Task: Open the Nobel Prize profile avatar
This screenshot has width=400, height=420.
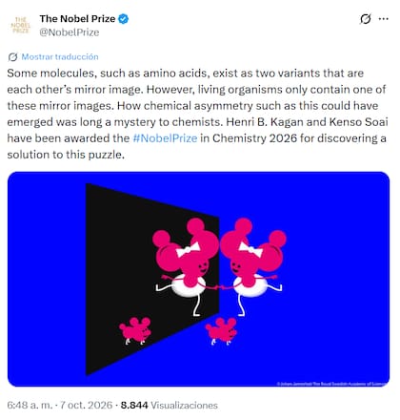Action: (x=21, y=25)
